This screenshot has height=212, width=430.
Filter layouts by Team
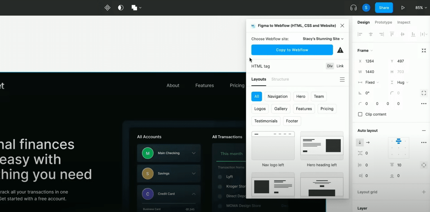click(319, 96)
